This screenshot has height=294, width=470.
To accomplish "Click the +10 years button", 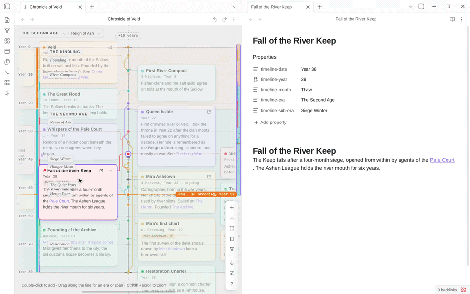I will pos(128,35).
